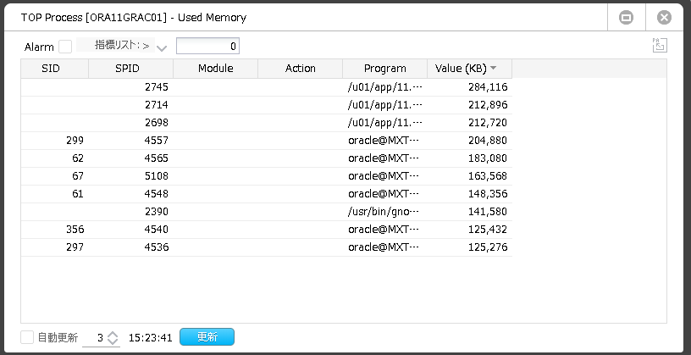Click the /usr/bin/gno program cell
Viewport: 691px width, 355px height.
[x=384, y=212]
